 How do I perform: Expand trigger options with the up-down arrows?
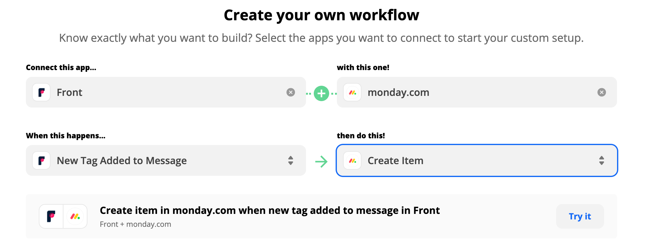(x=291, y=160)
